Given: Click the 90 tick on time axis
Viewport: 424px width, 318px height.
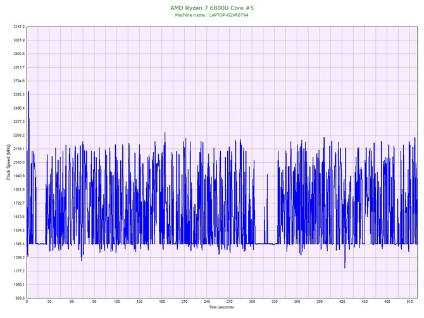Looking at the screenshot, I should 94,302.
